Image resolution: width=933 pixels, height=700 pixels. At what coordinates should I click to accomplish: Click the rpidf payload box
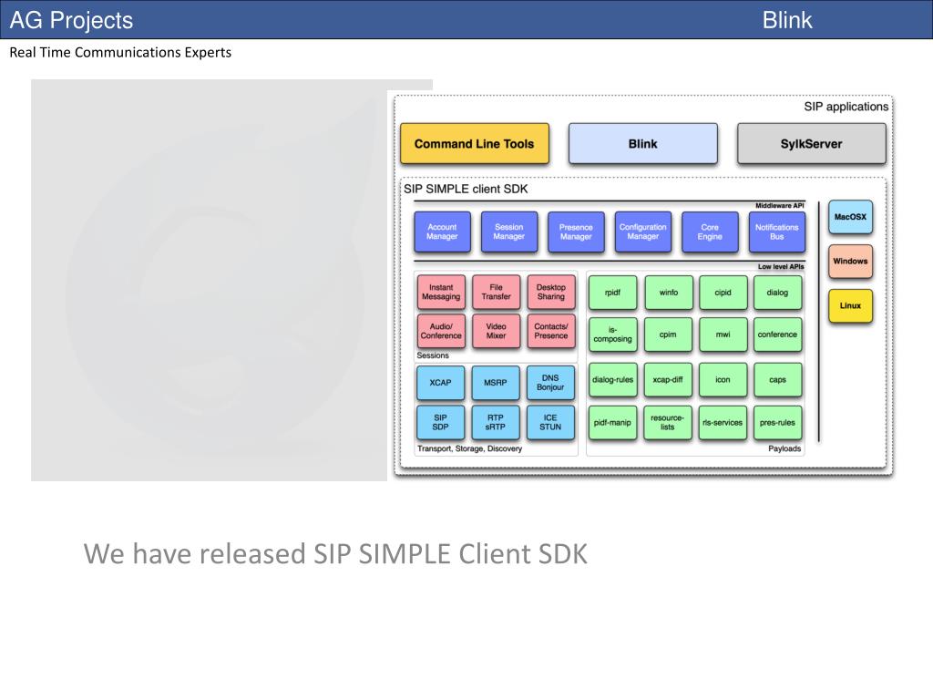click(613, 293)
